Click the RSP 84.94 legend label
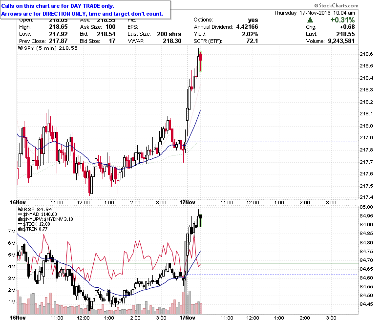This screenshot has height=322, width=381. coord(38,209)
